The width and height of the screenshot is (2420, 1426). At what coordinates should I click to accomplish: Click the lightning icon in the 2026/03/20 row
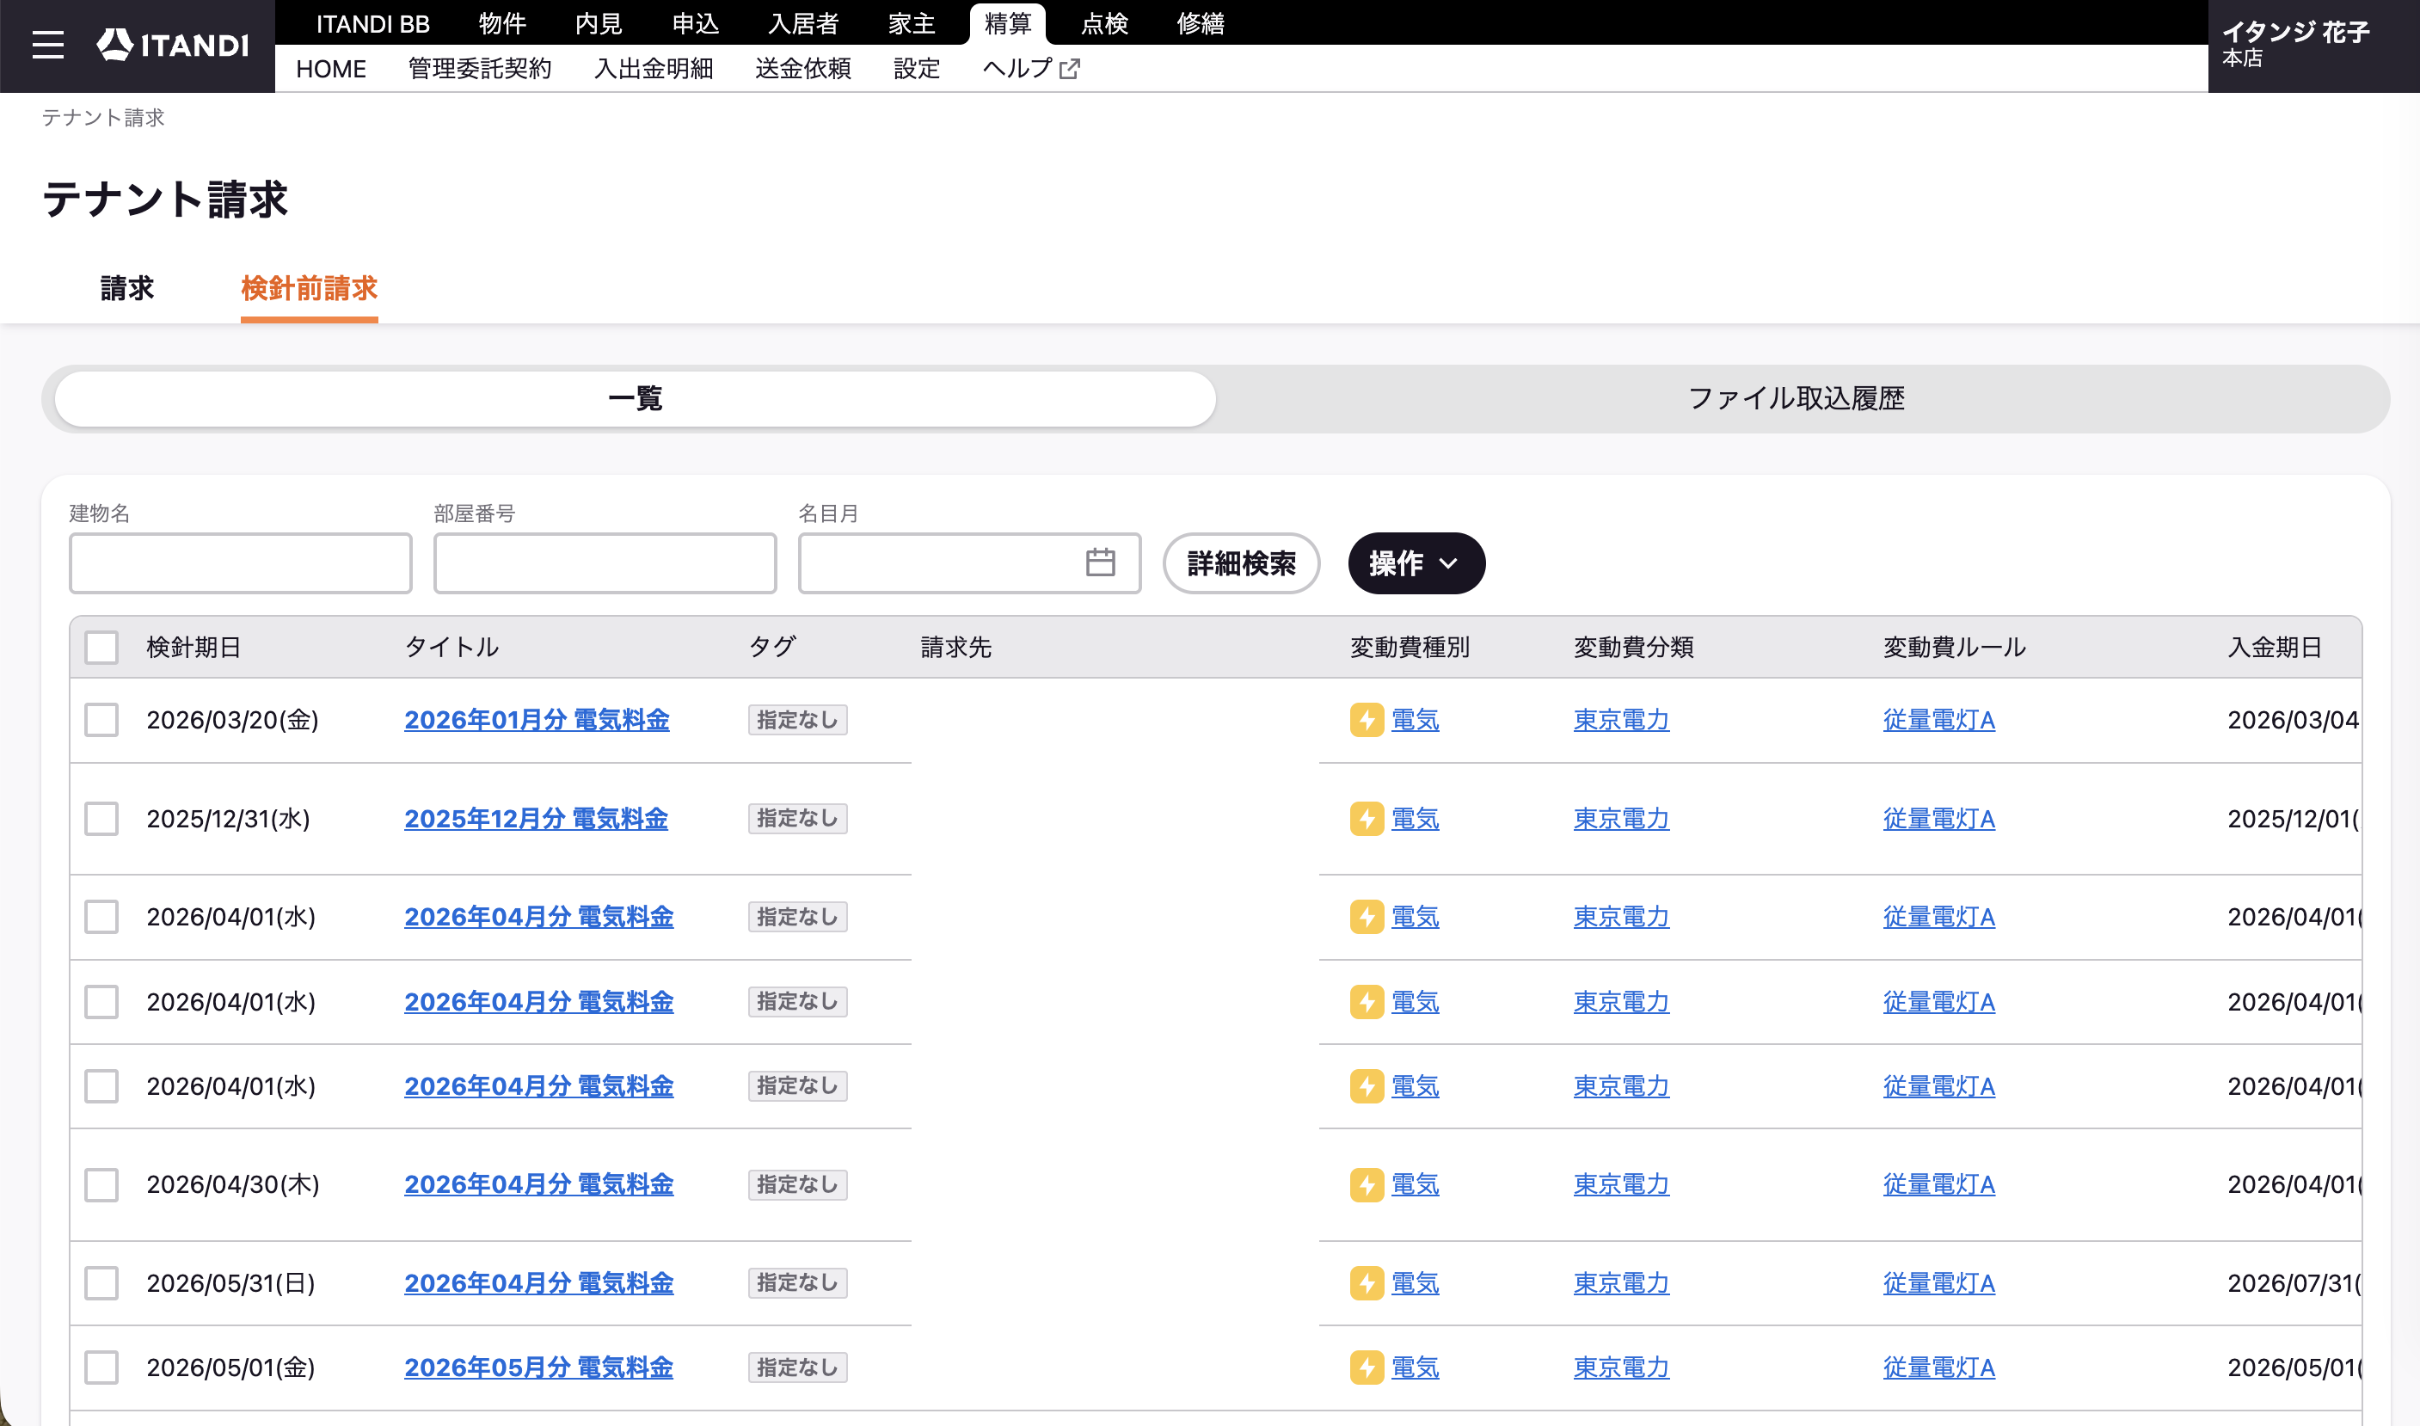click(x=1367, y=720)
